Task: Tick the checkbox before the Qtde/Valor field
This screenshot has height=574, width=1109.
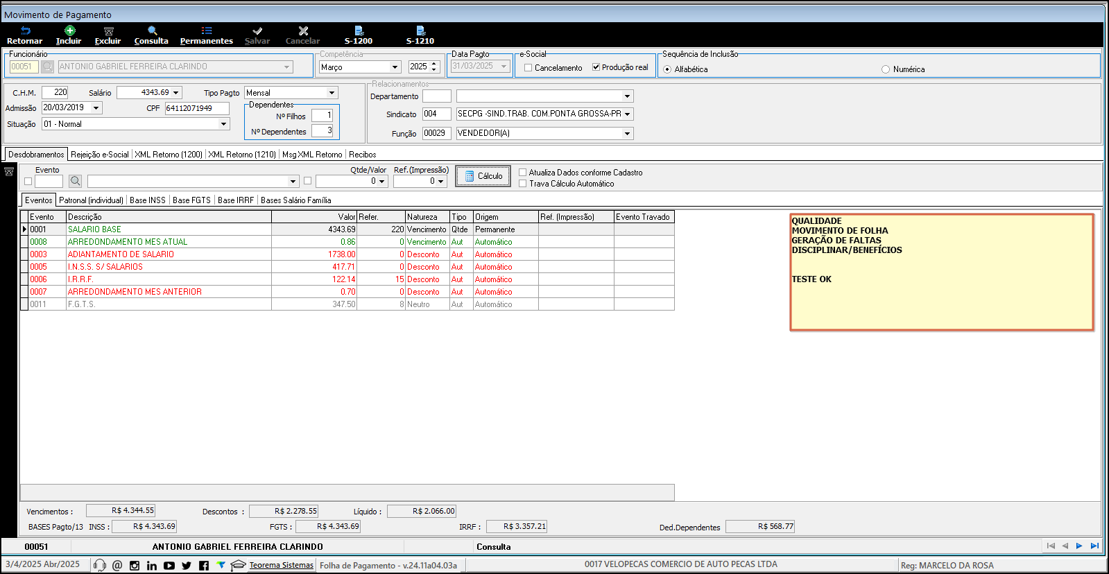Action: (x=307, y=181)
